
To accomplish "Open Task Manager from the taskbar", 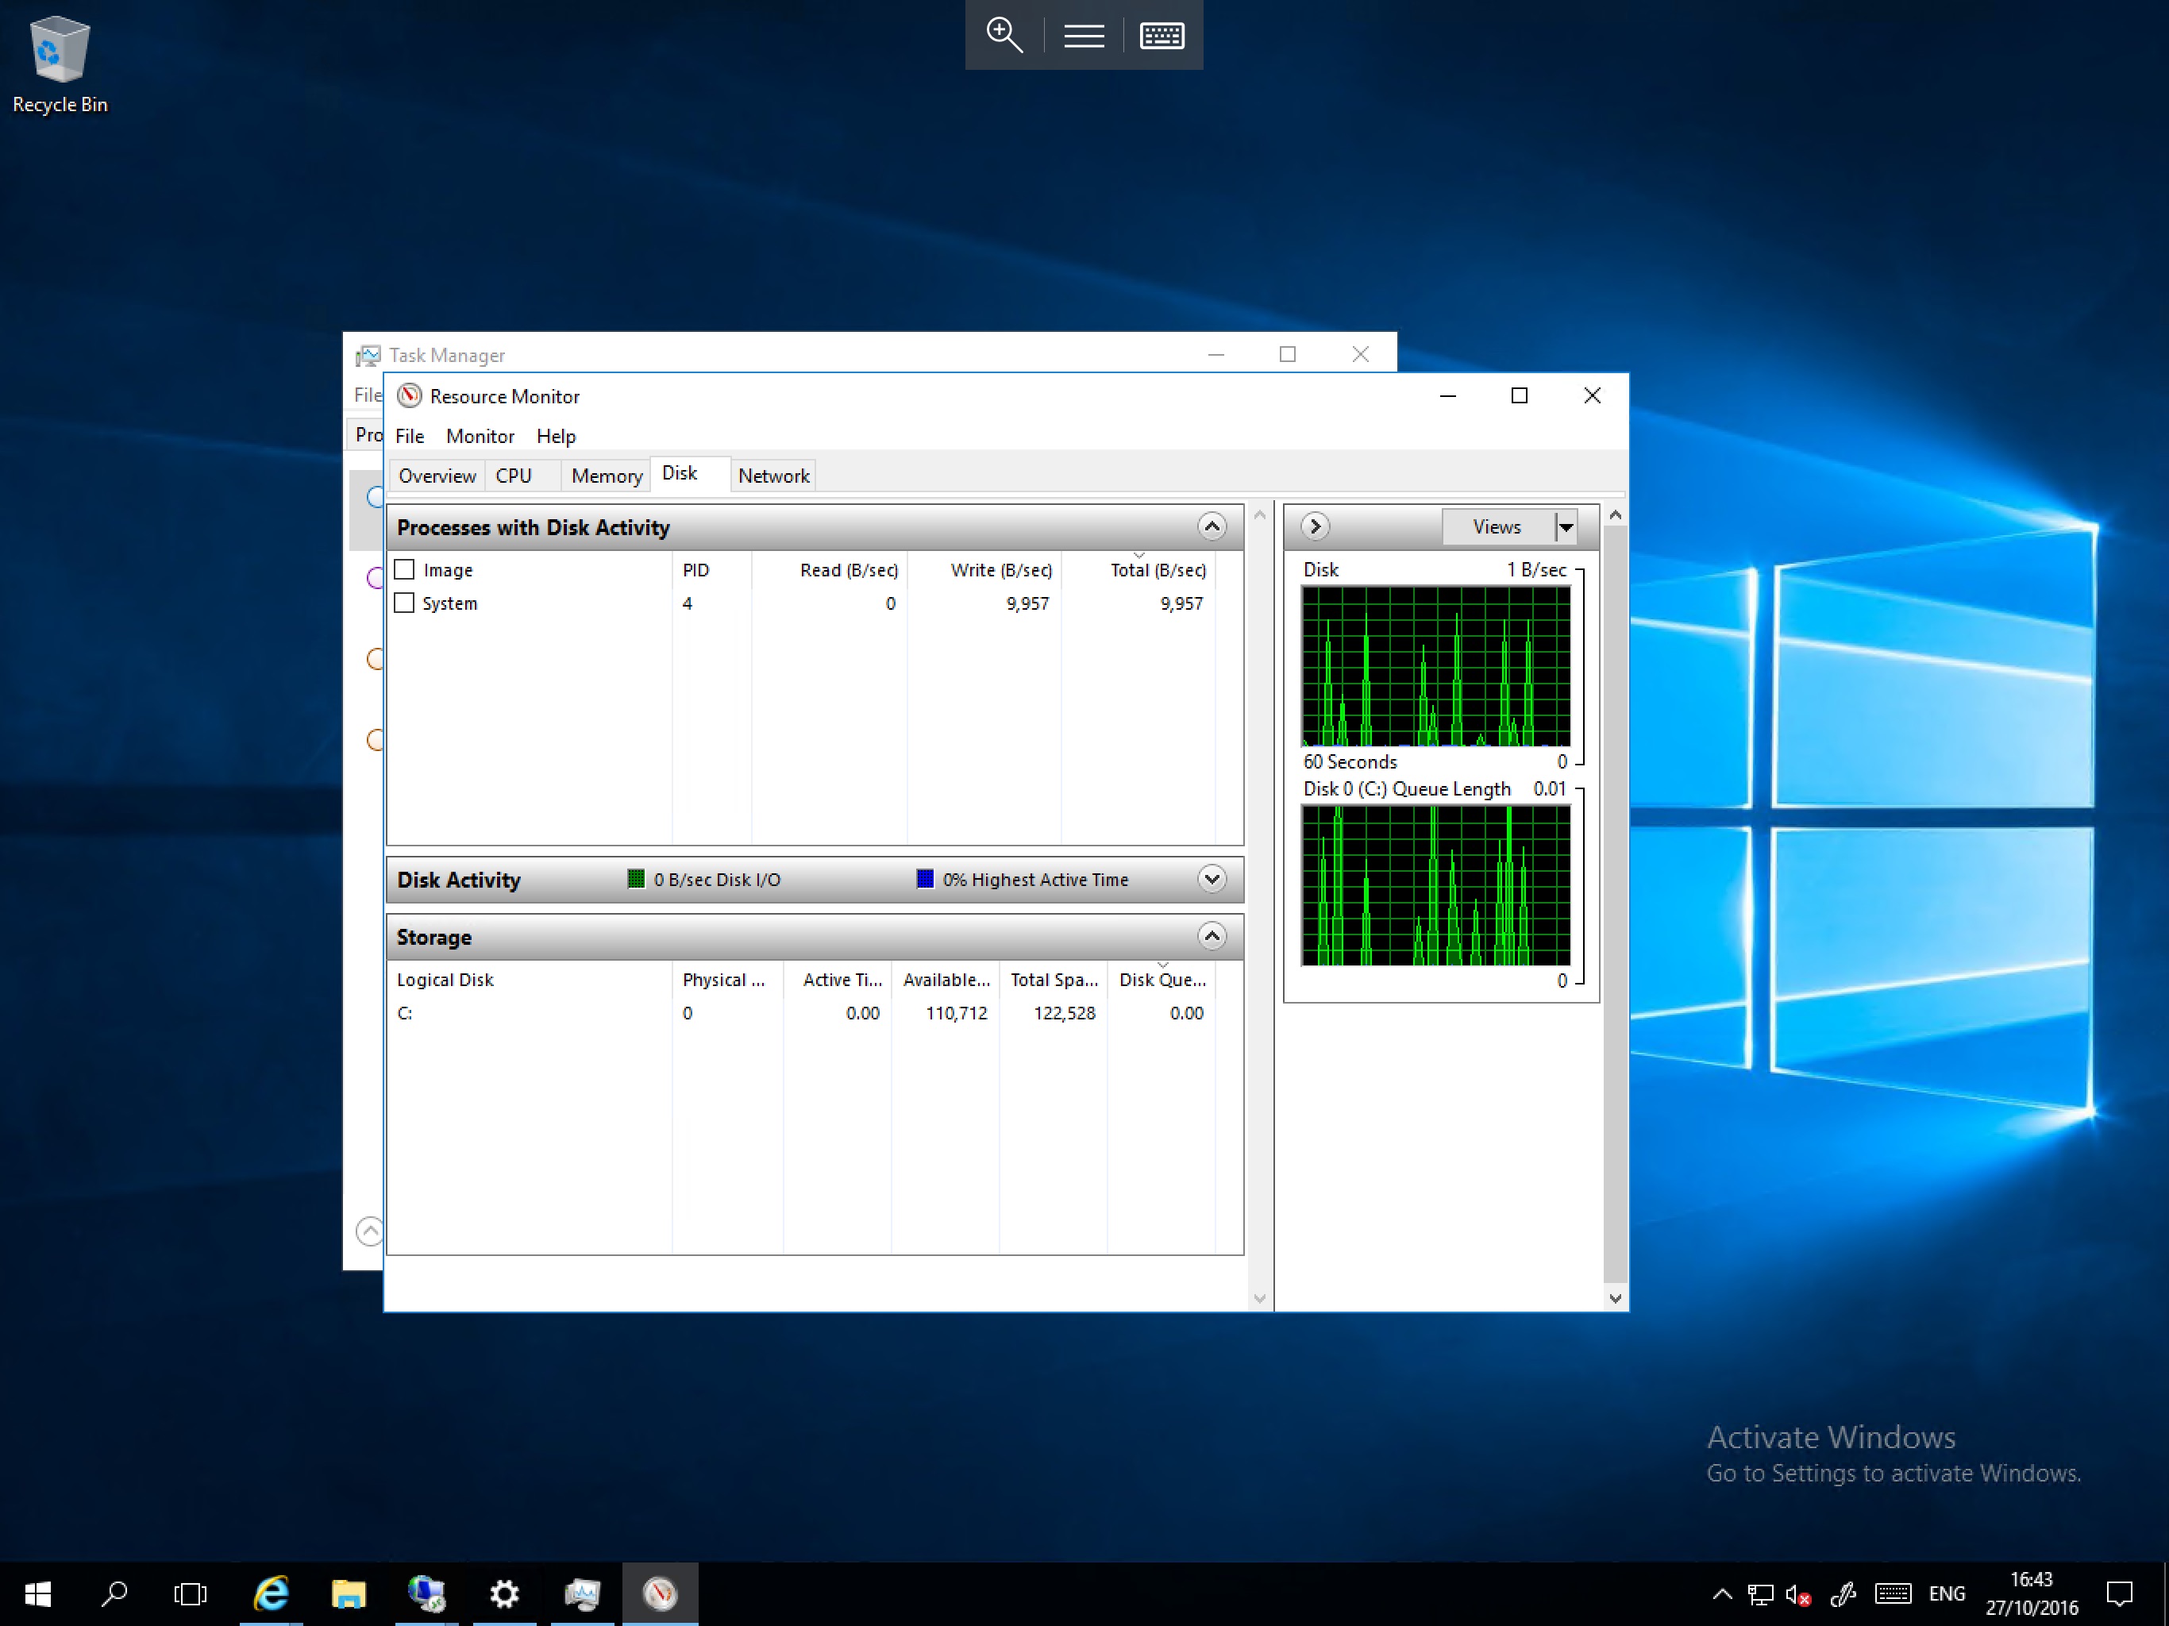I will [583, 1593].
